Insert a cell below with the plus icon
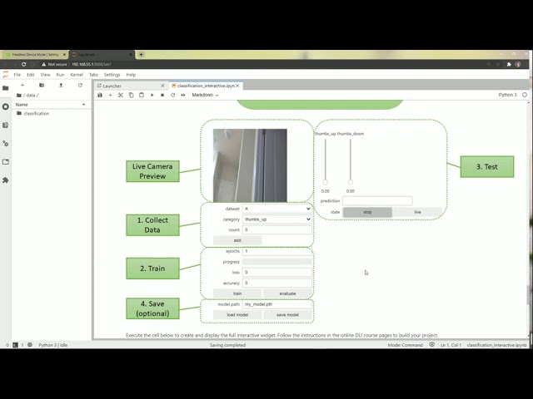This screenshot has height=399, width=533. 110,95
